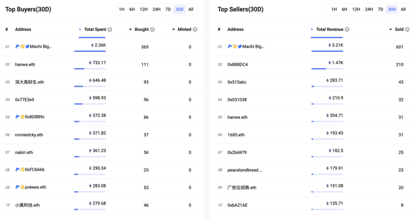
Task: Click gold badge icon beside 0x8D8B9c
Action: pos(23,117)
